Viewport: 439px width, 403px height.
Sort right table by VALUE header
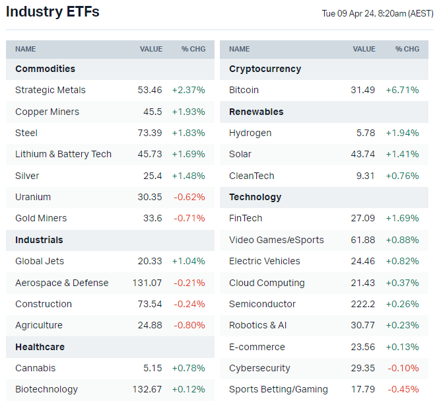click(364, 49)
